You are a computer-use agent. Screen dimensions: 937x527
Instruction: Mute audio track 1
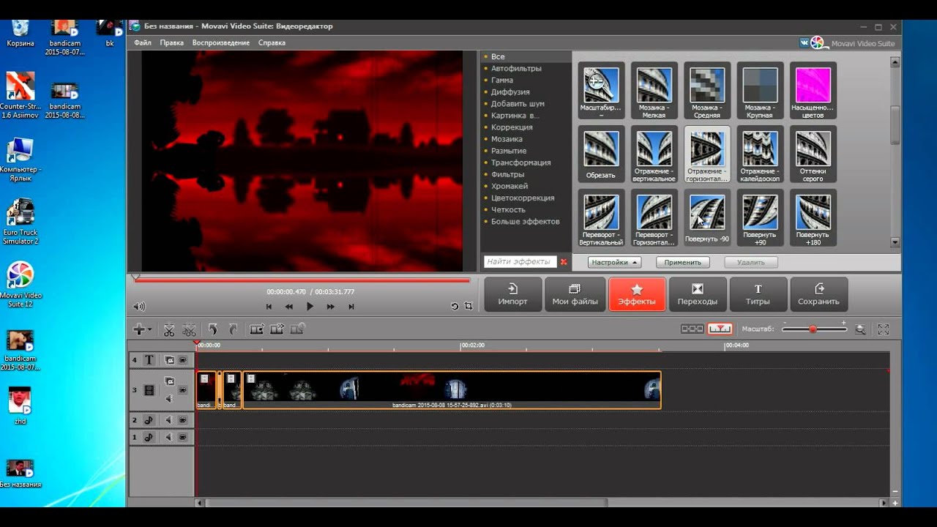click(x=169, y=437)
